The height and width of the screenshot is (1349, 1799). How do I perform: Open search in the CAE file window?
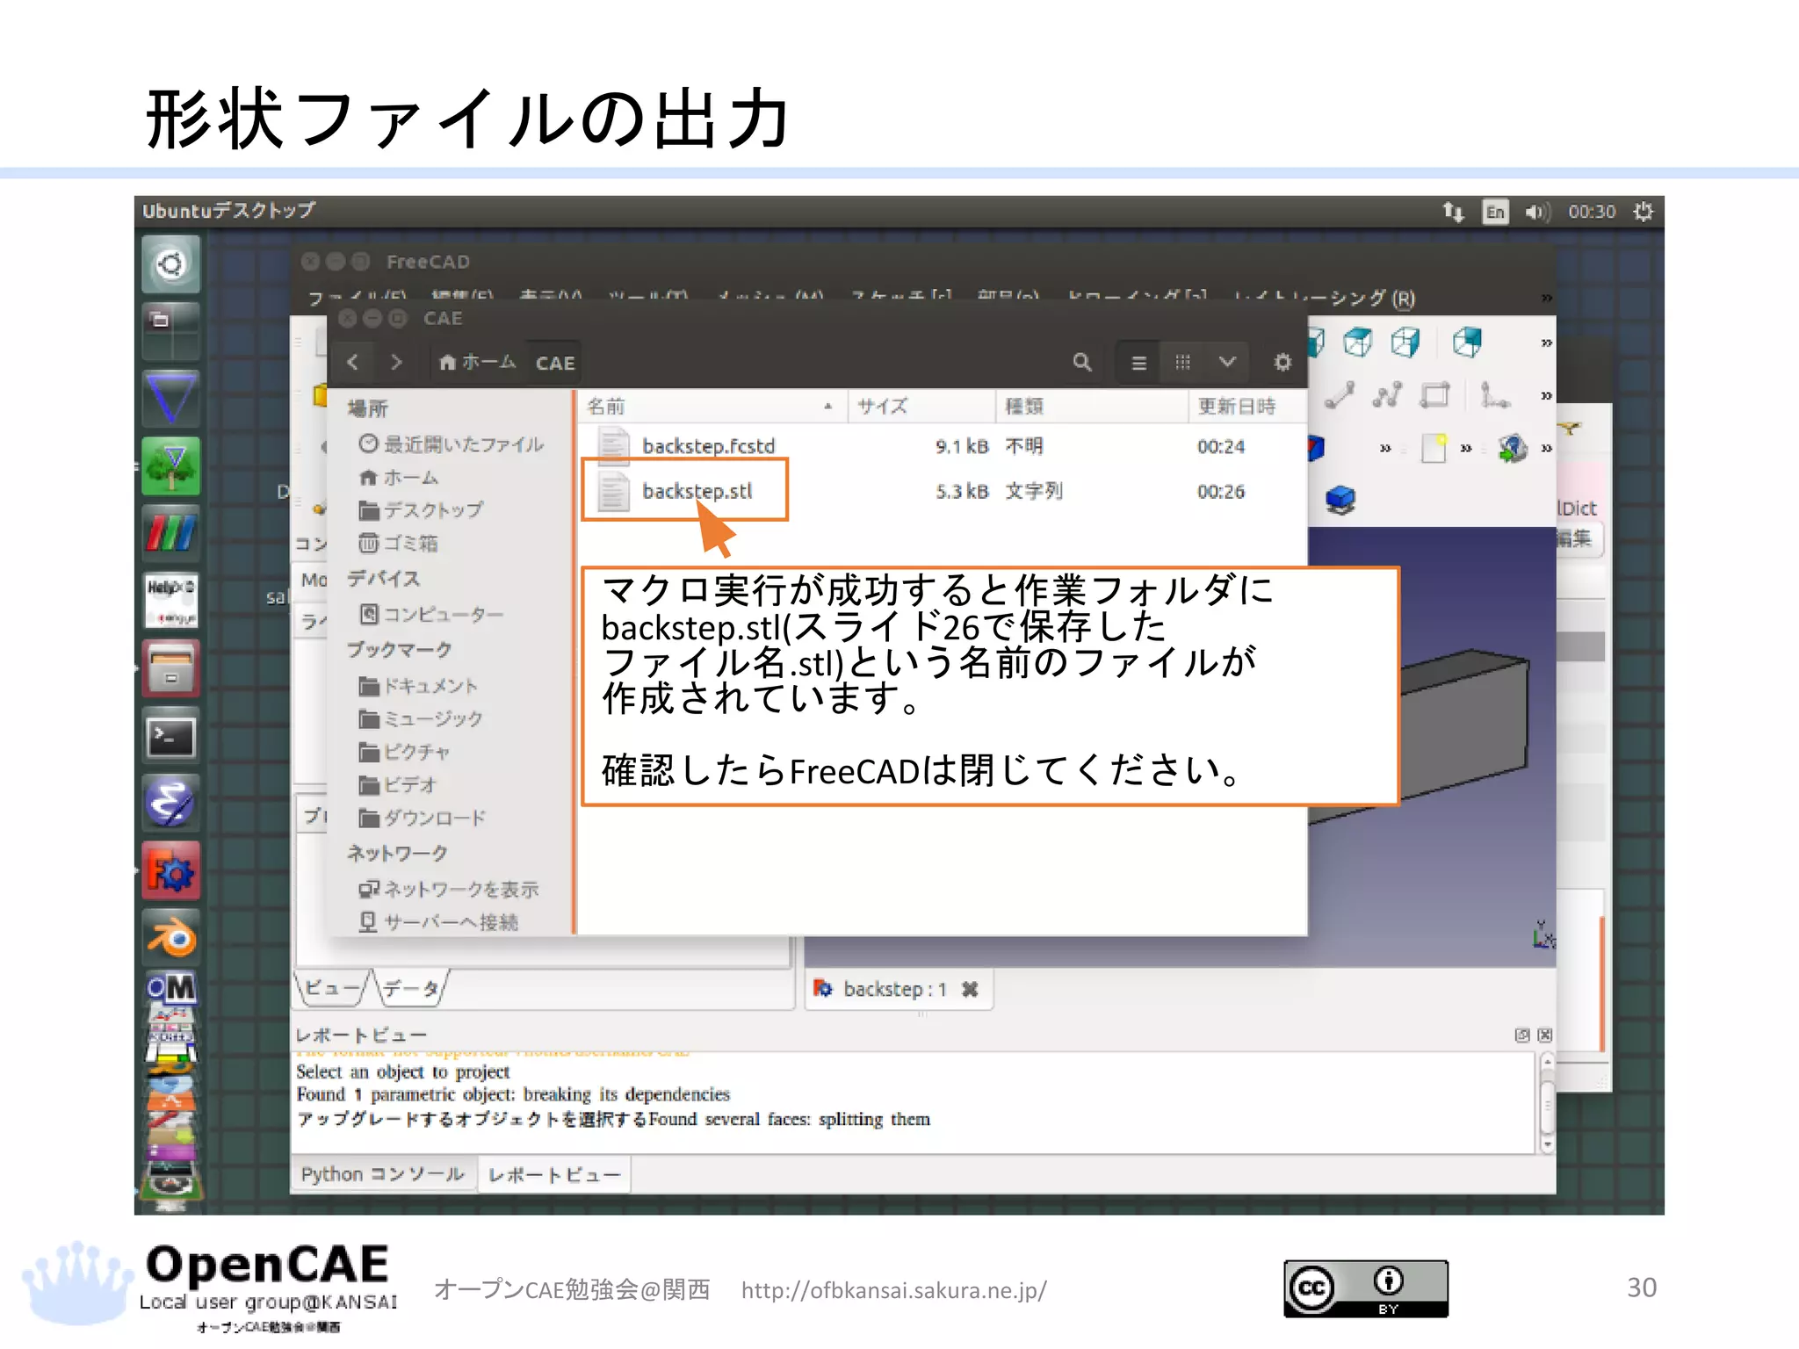pos(1082,362)
